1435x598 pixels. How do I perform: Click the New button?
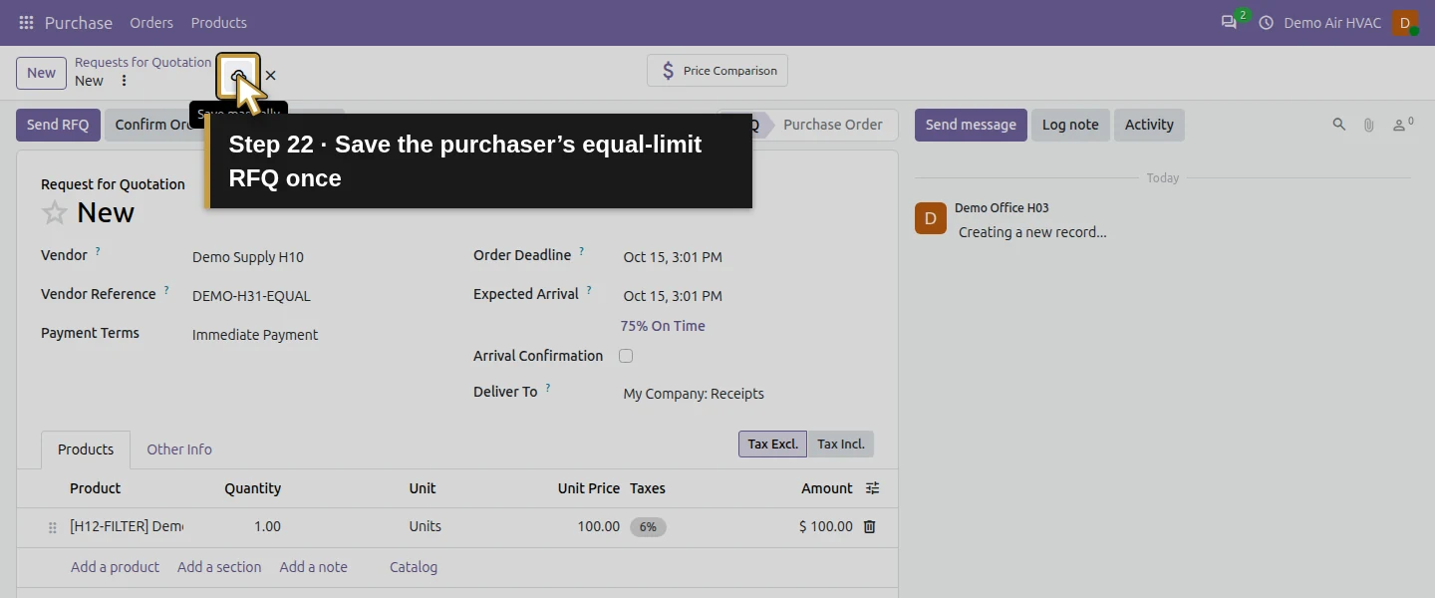[41, 73]
